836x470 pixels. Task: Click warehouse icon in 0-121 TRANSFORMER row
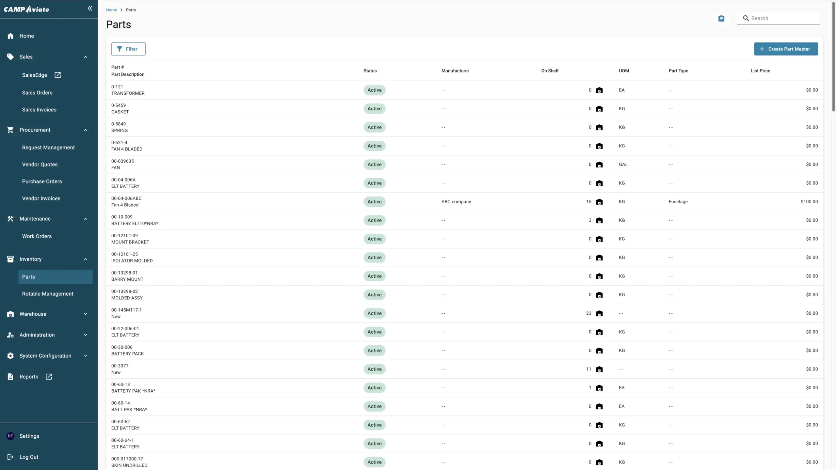tap(599, 90)
